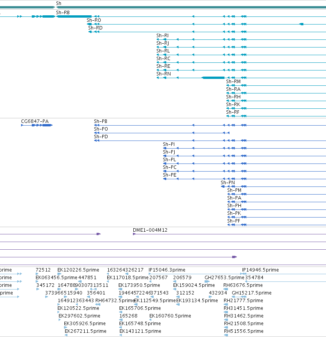Click the large exon block on Sh-RN
Viewport: 326px width, 337px height.
point(213,78)
